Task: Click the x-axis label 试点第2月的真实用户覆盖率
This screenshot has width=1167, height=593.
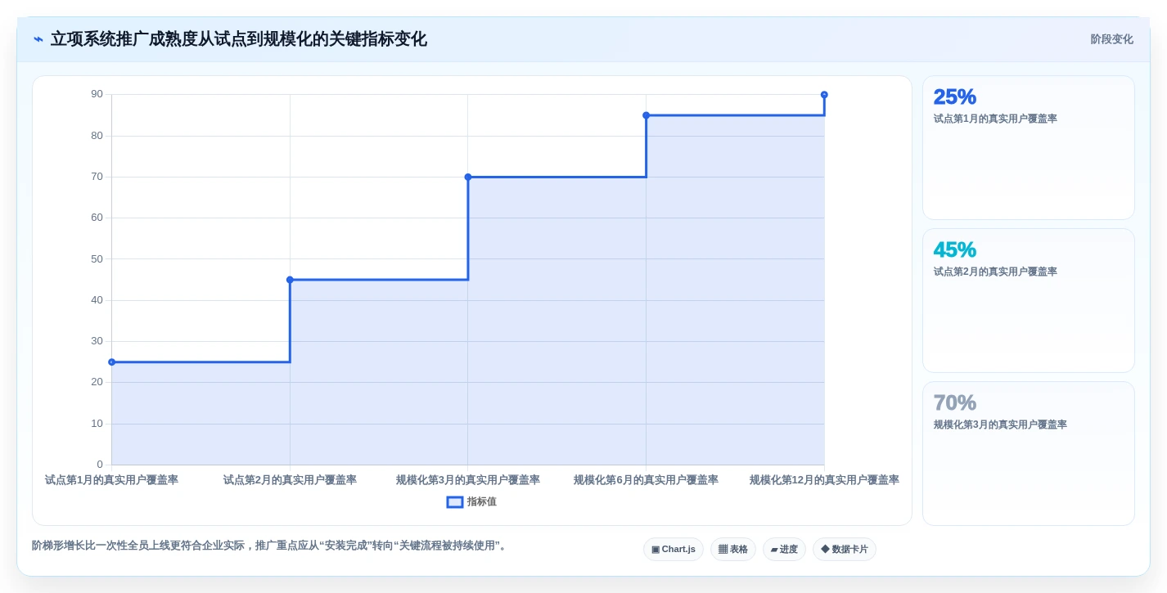Action: (x=290, y=480)
